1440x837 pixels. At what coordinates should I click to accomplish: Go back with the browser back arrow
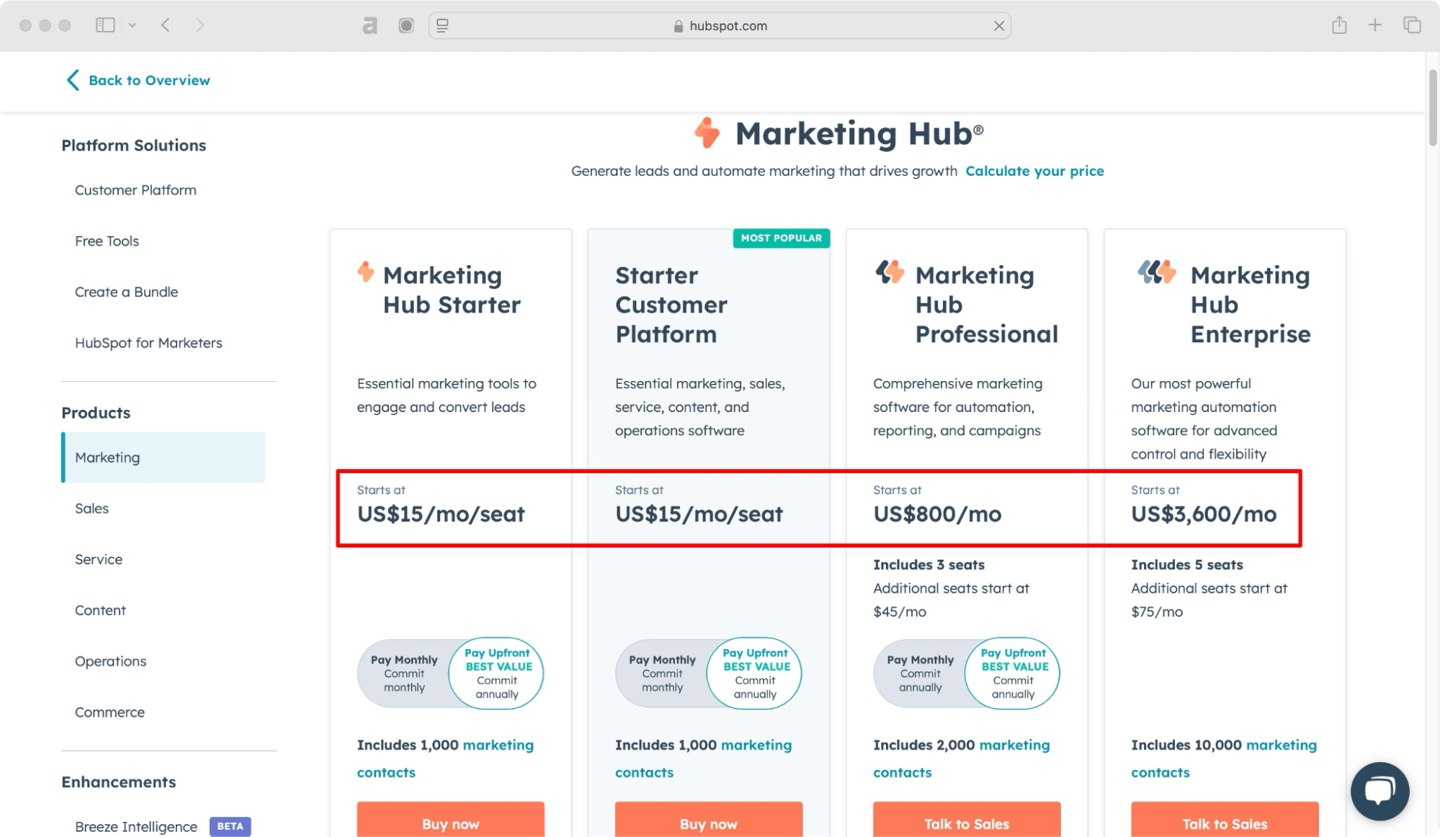(x=166, y=25)
